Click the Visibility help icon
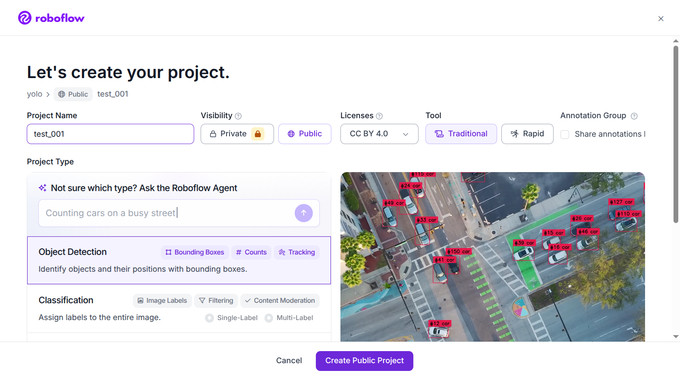Screen dimensions: 680x380 [x=238, y=116]
